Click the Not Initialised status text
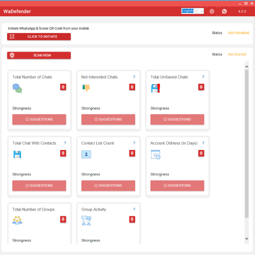Screen dimensions: 255x255 tap(239, 33)
